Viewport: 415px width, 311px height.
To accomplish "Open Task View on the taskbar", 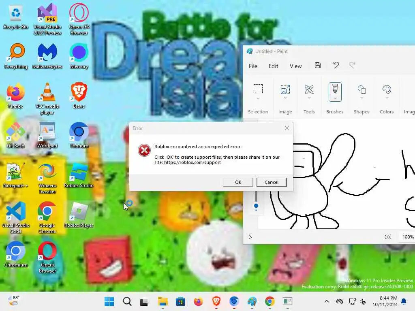I will [144, 302].
